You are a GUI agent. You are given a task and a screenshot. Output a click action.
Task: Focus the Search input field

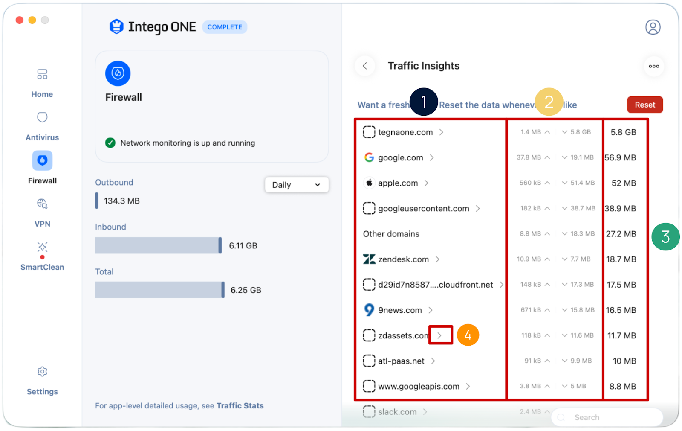607,417
